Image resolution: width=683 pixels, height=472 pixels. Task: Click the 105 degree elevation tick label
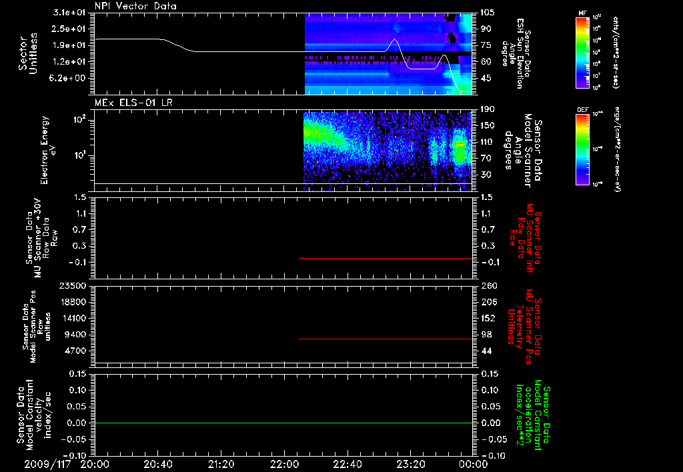pos(488,13)
